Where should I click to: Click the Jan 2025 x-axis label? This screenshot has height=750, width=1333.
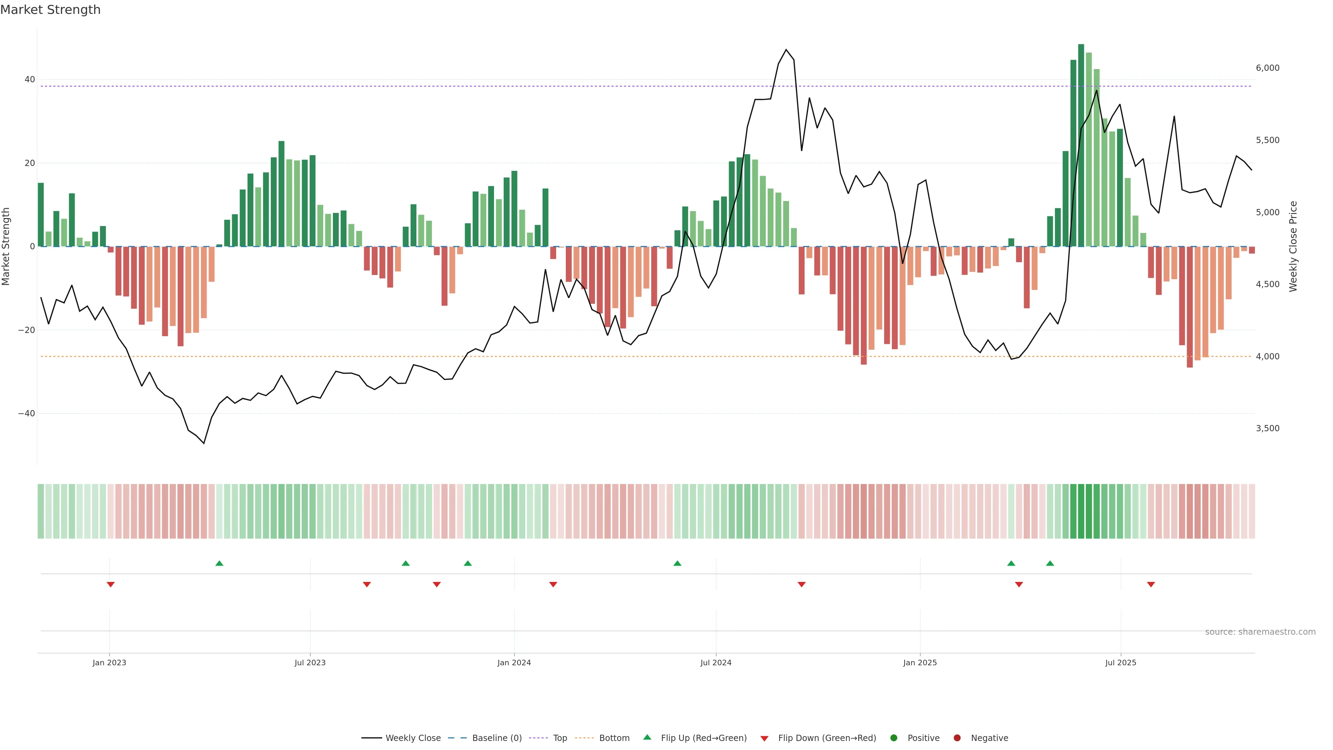920,662
